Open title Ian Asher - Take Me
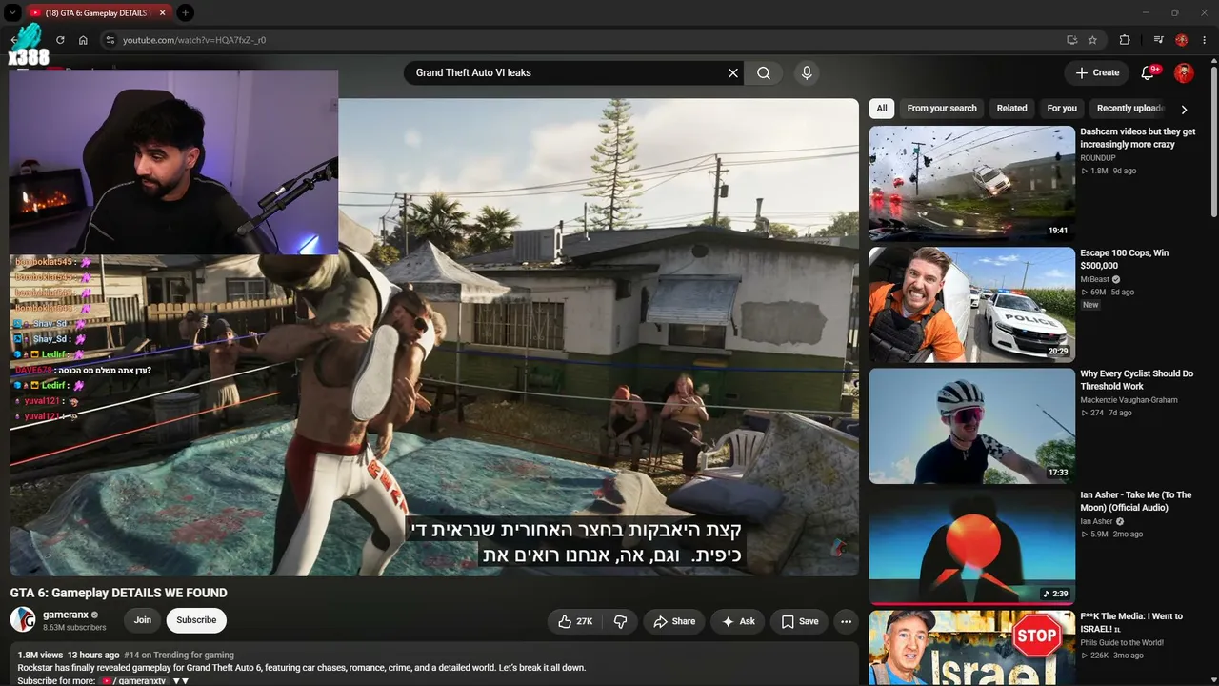Screen dimensions: 1219x686 [x=1135, y=501]
